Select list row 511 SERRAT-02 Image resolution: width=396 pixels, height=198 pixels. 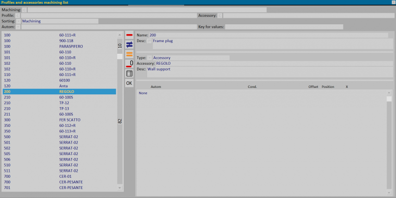[59, 171]
